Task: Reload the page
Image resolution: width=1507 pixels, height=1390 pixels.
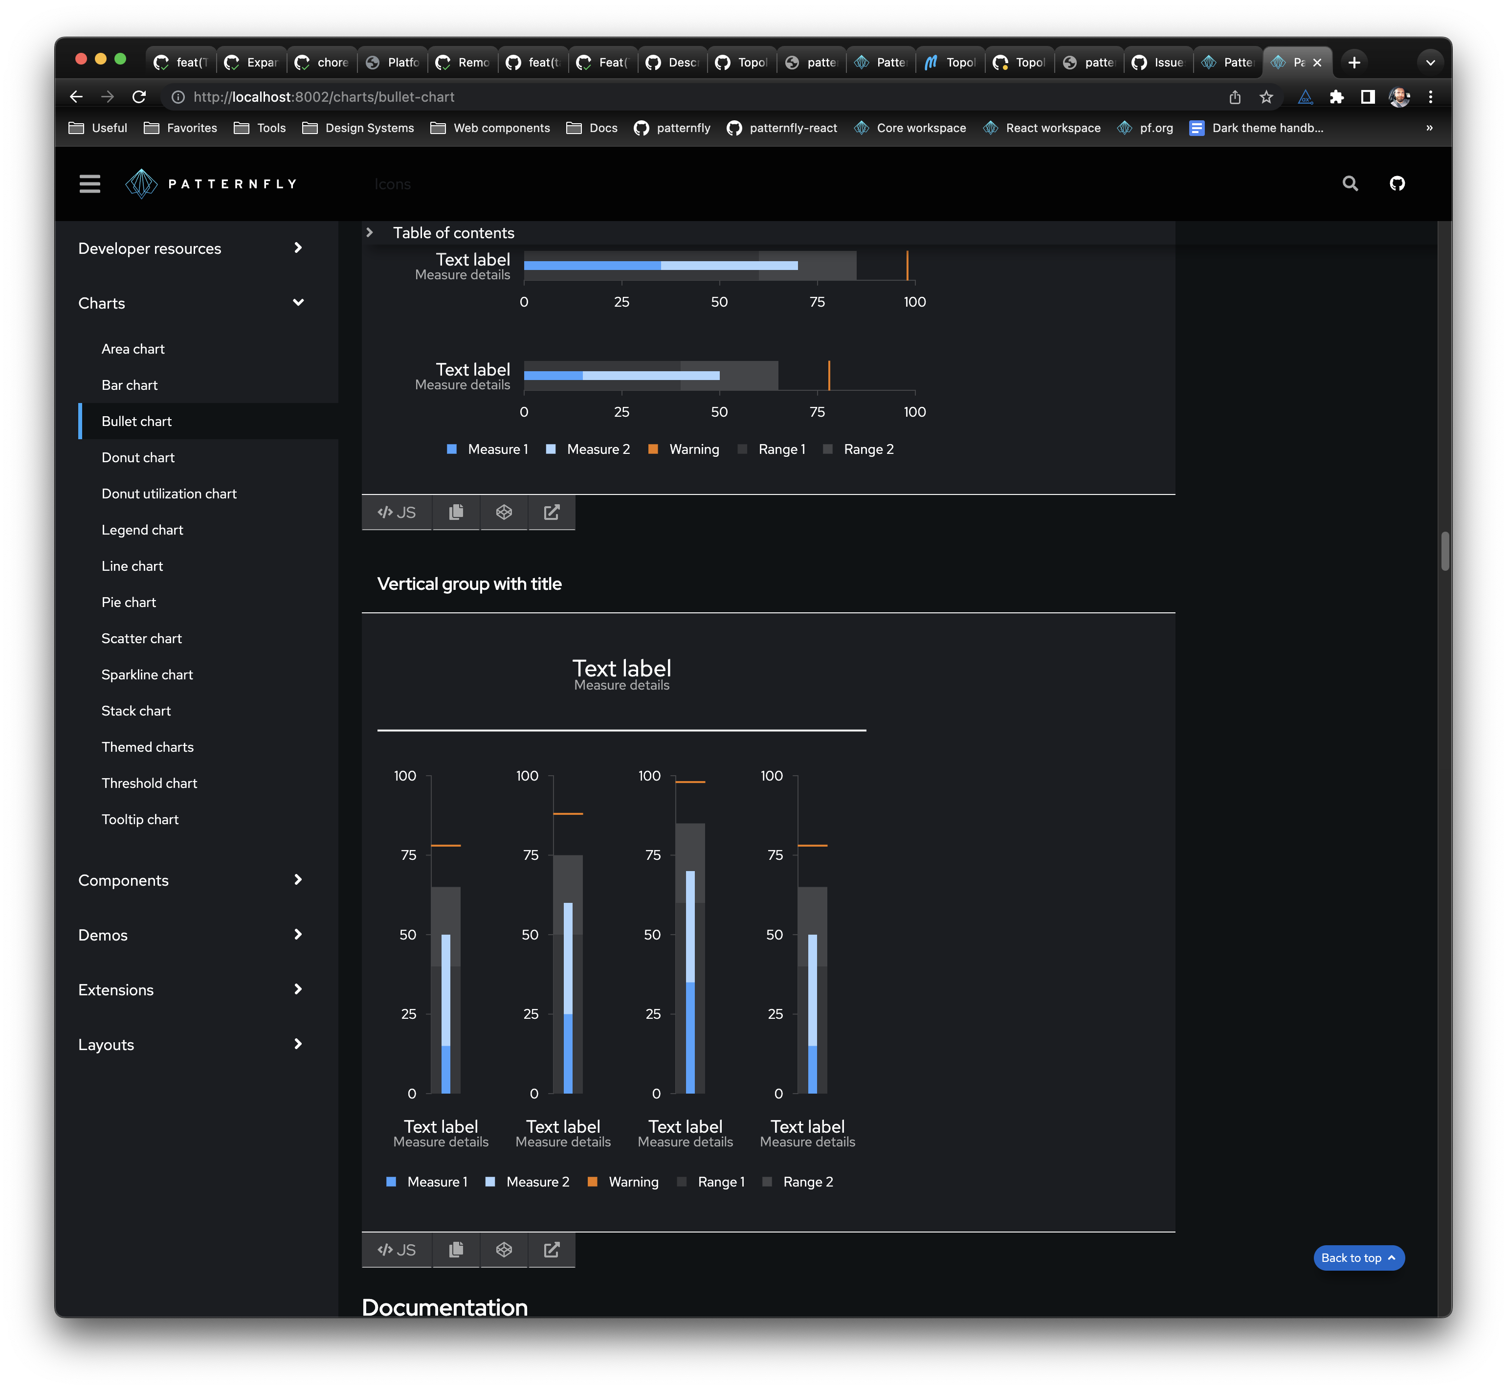Action: pyautogui.click(x=139, y=97)
